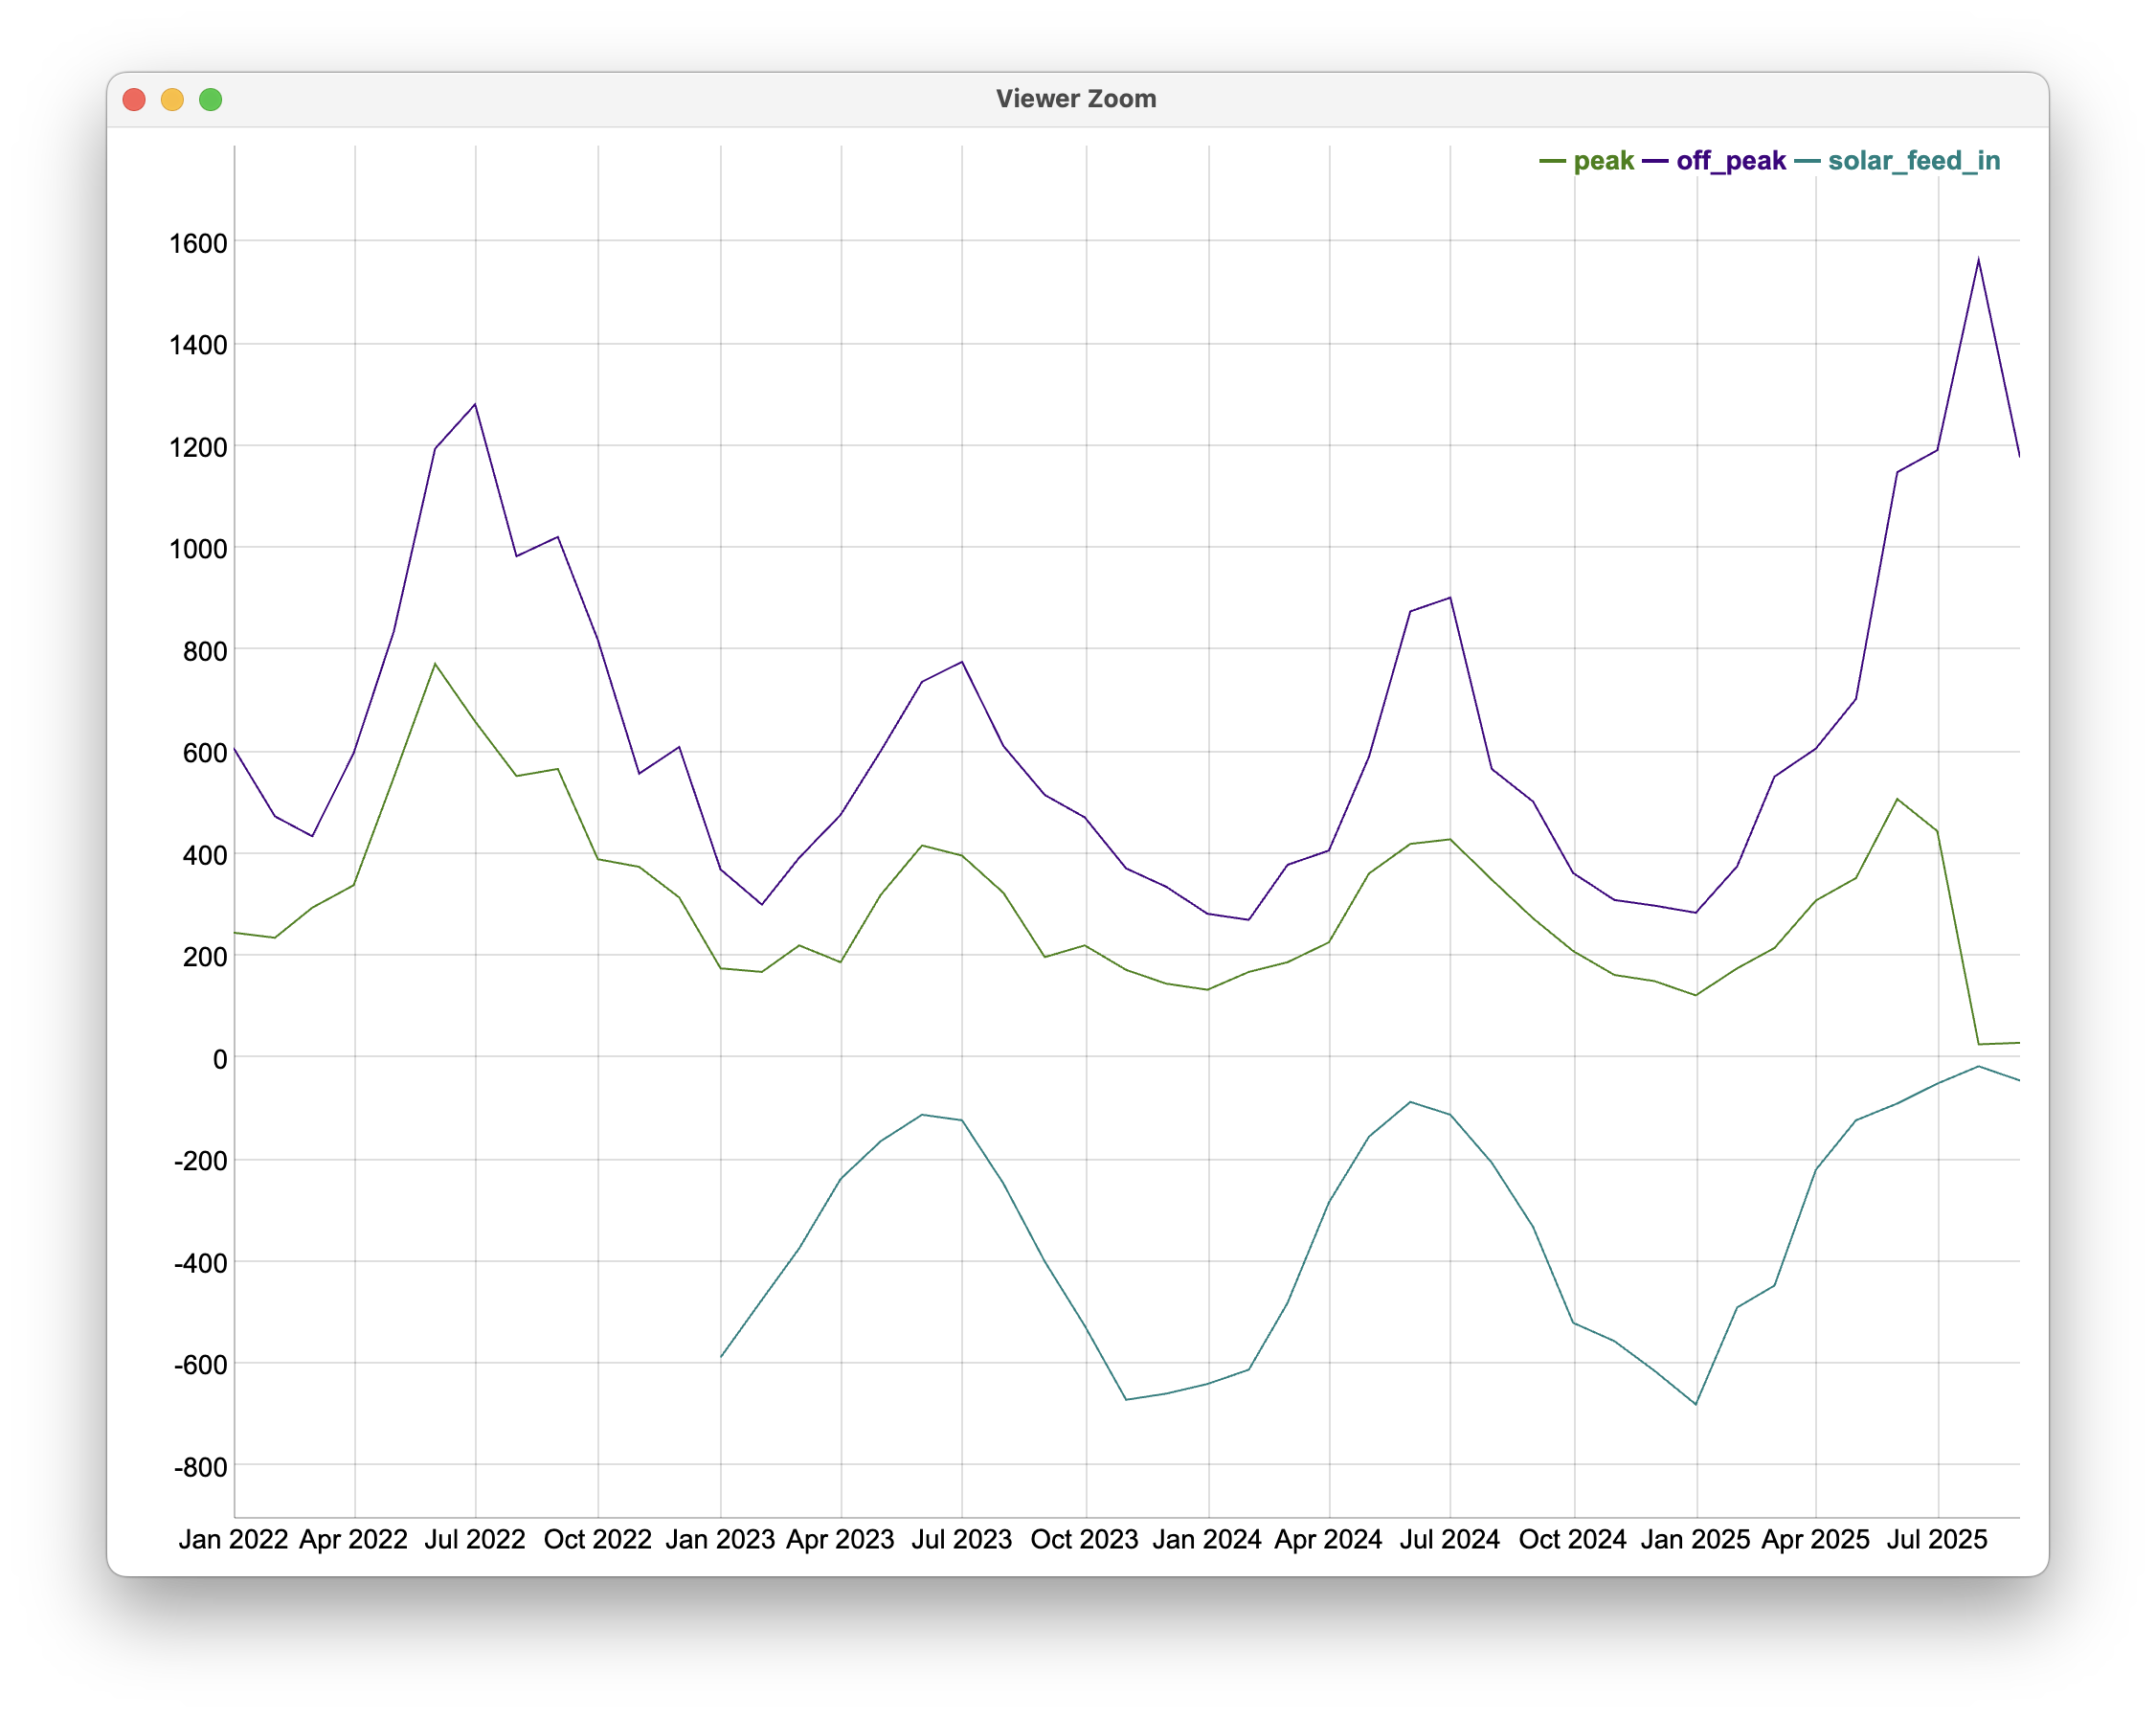This screenshot has height=1718, width=2156.
Task: Click the Viewer Zoom window title
Action: (1076, 99)
